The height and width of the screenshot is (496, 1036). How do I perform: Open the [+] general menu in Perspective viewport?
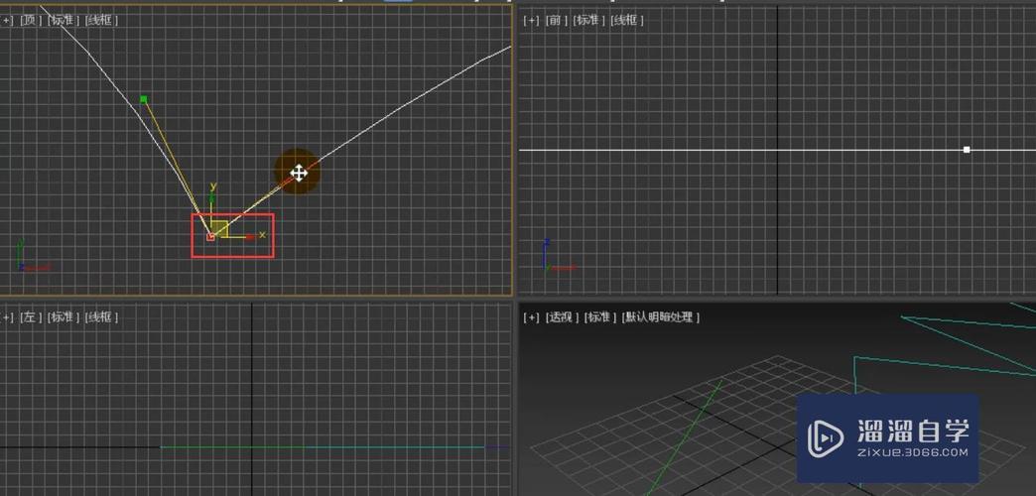531,317
